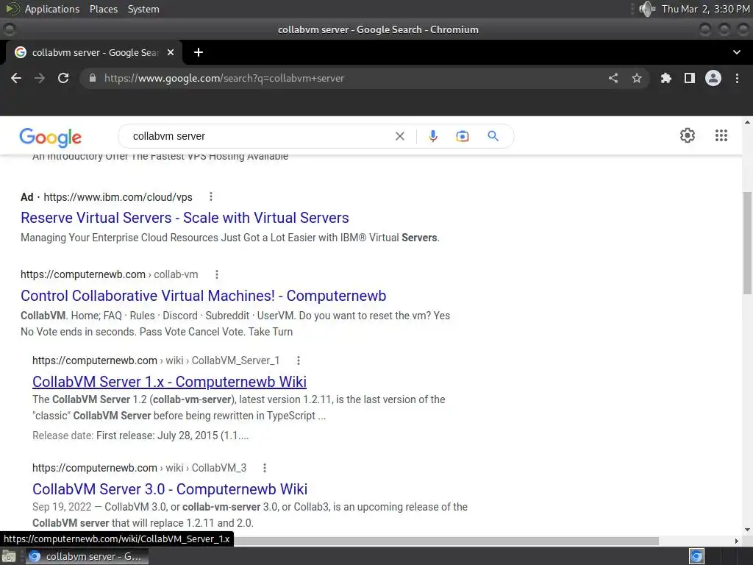Screen dimensions: 753x565
Task: Click inside the Google search input
Action: 260,136
